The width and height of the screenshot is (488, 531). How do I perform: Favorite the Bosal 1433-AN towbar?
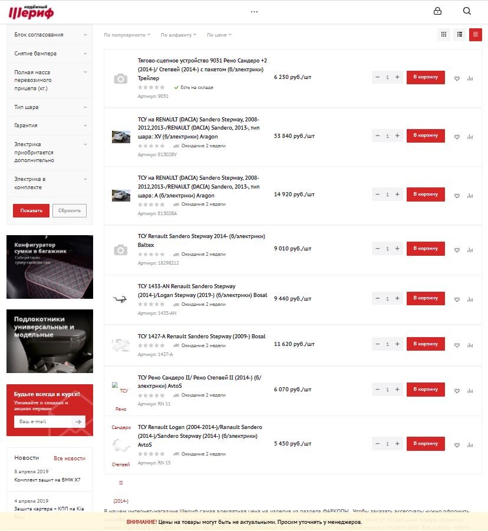coord(457,300)
